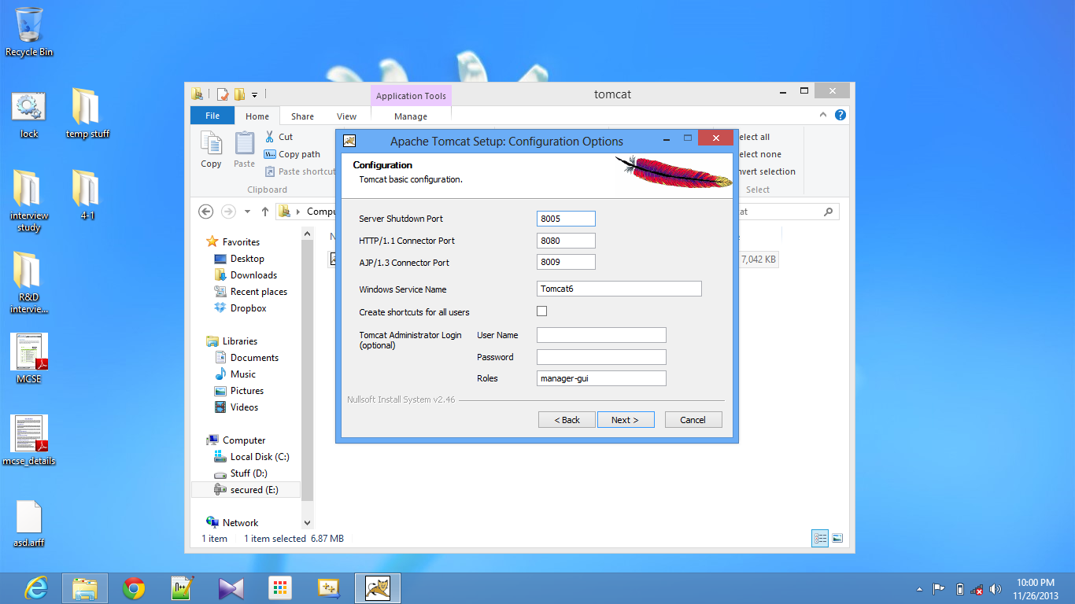Select the temp stuff desktop folder
Viewport: 1075px width, 604px height.
tap(87, 114)
